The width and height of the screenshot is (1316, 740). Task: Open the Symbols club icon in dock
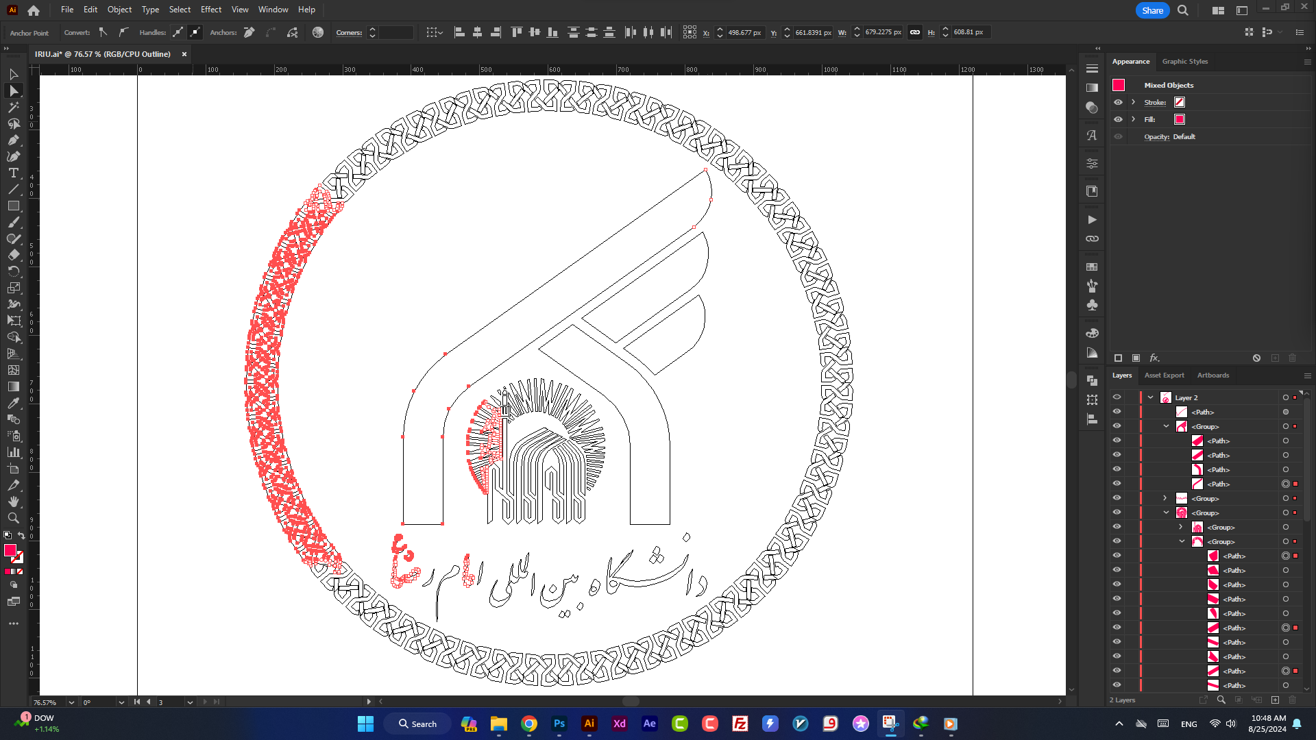pyautogui.click(x=1092, y=305)
